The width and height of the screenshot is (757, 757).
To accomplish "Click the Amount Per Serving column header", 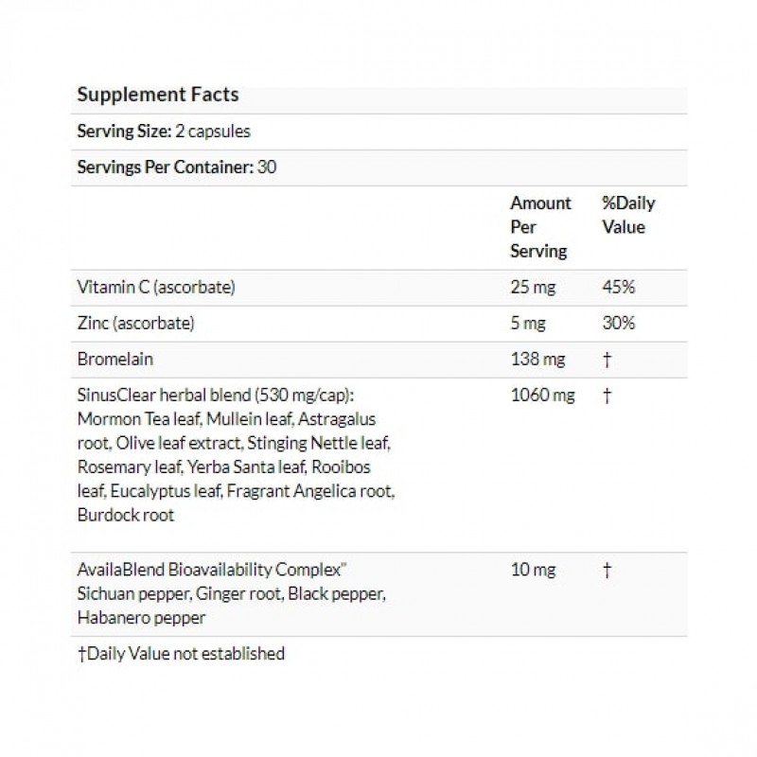I will pyautogui.click(x=540, y=227).
